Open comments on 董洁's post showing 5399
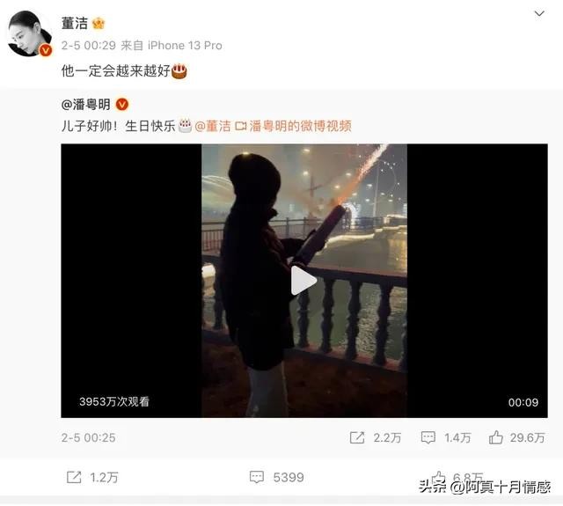This screenshot has width=563, height=506. (x=277, y=477)
